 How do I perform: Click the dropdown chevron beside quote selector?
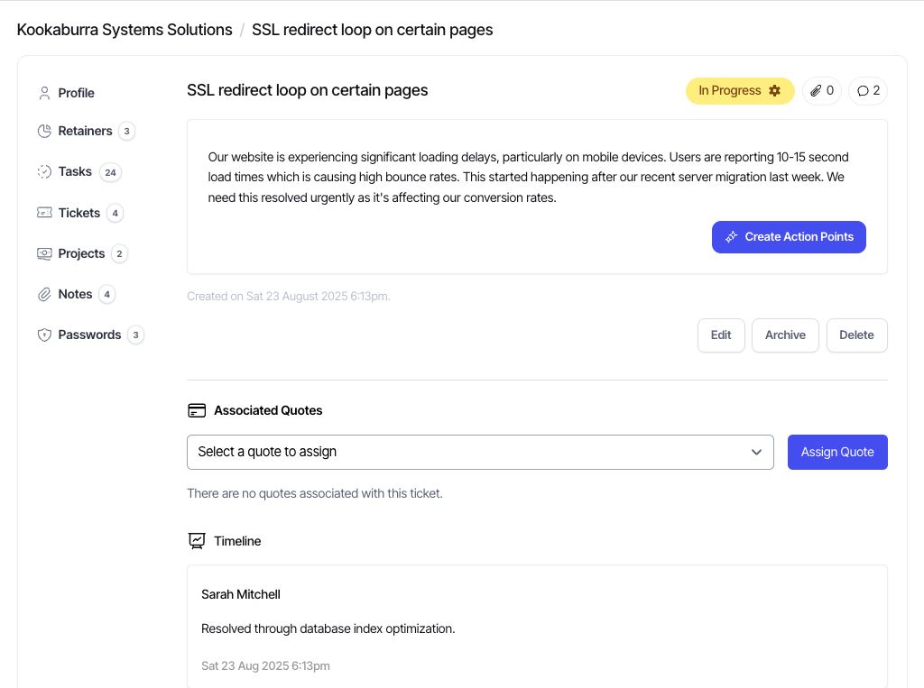[x=757, y=452]
